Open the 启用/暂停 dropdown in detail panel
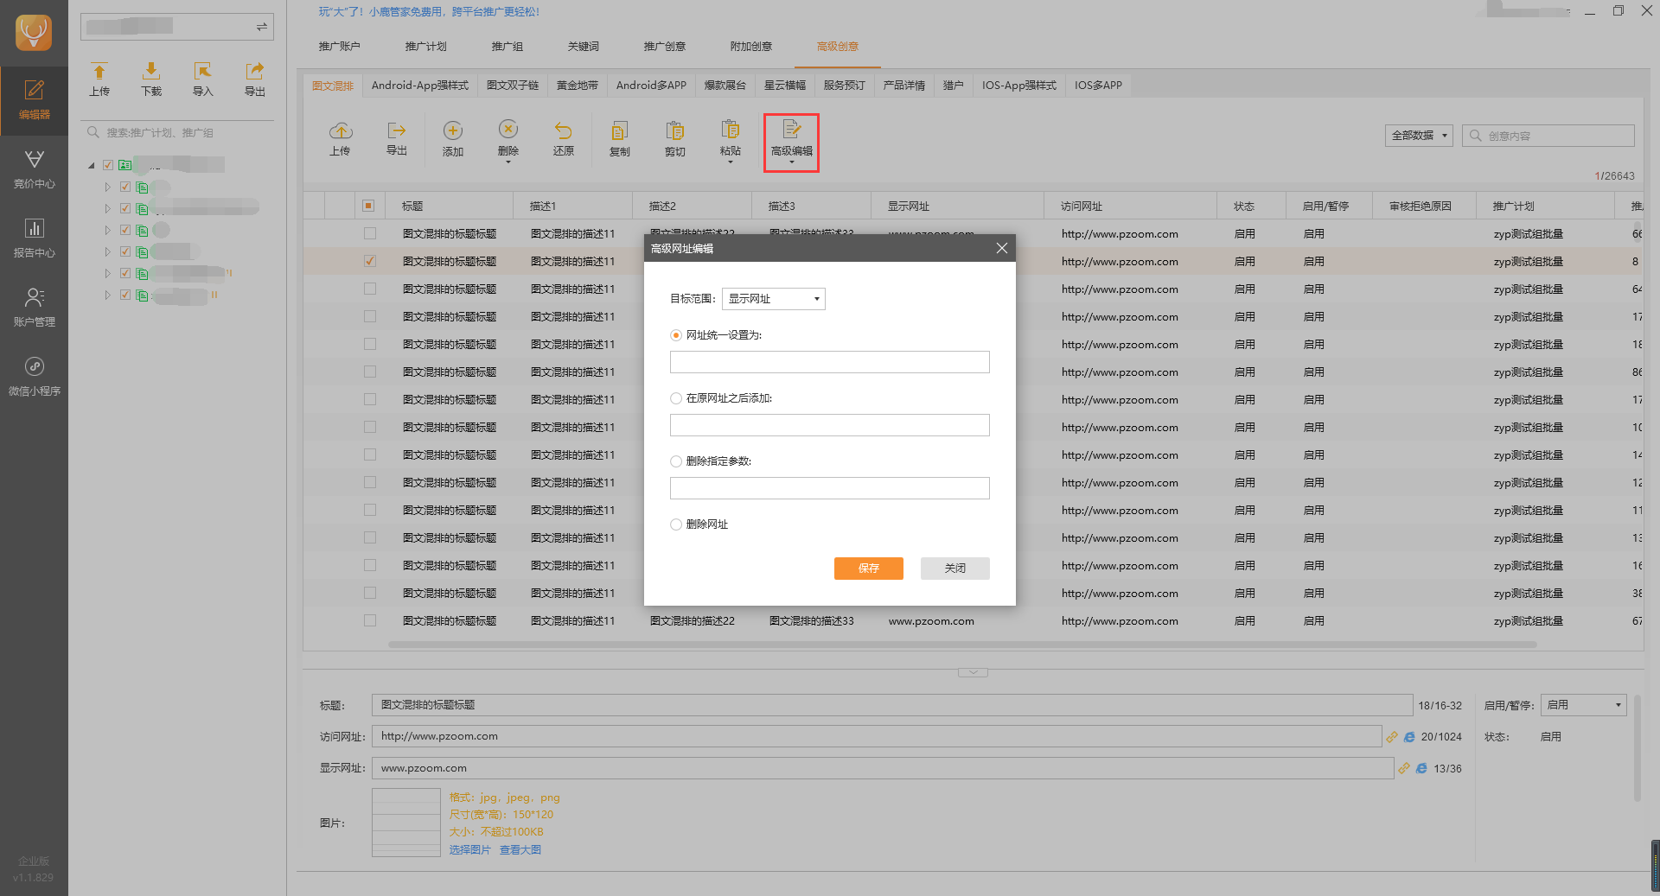 click(1584, 705)
